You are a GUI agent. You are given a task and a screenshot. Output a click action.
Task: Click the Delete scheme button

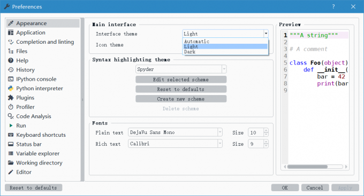click(x=181, y=108)
